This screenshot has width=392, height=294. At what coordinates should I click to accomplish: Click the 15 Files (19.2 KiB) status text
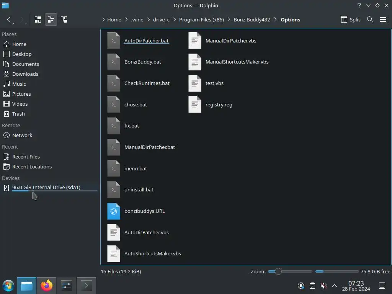[x=121, y=271]
